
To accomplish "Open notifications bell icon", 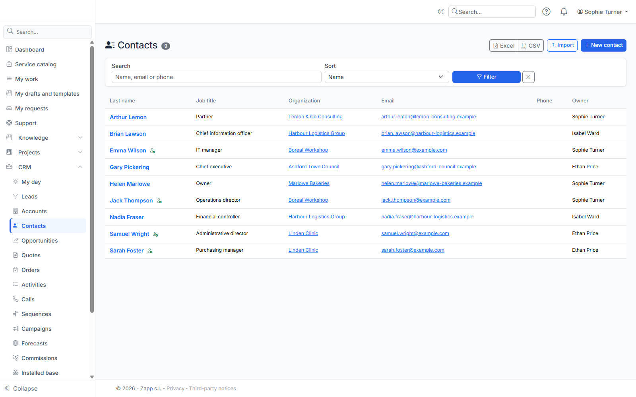I will (564, 12).
